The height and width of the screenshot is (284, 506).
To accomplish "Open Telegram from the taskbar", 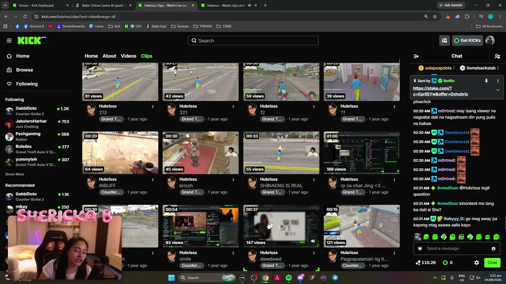I will click(x=335, y=278).
